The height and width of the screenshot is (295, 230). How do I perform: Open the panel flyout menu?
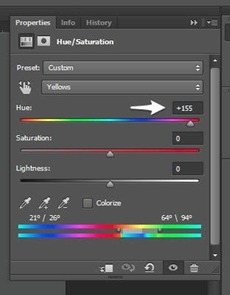[x=212, y=23]
